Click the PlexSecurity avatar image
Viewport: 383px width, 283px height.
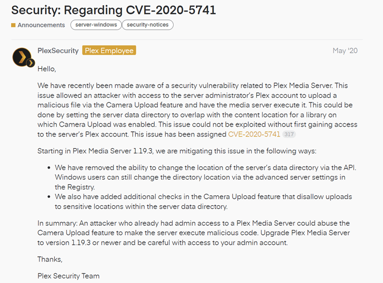[22, 56]
